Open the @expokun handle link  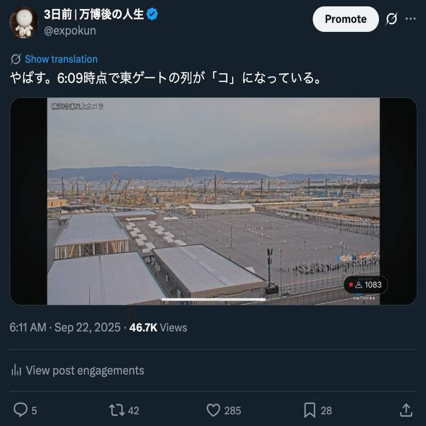70,31
